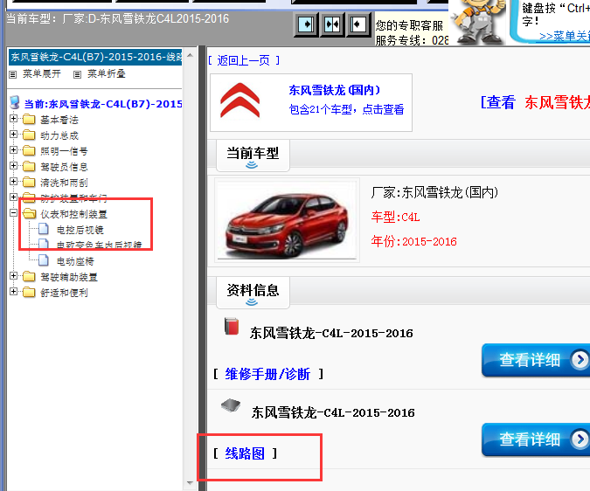
Task: Click the third panel layout arrow icon
Action: coord(357,24)
